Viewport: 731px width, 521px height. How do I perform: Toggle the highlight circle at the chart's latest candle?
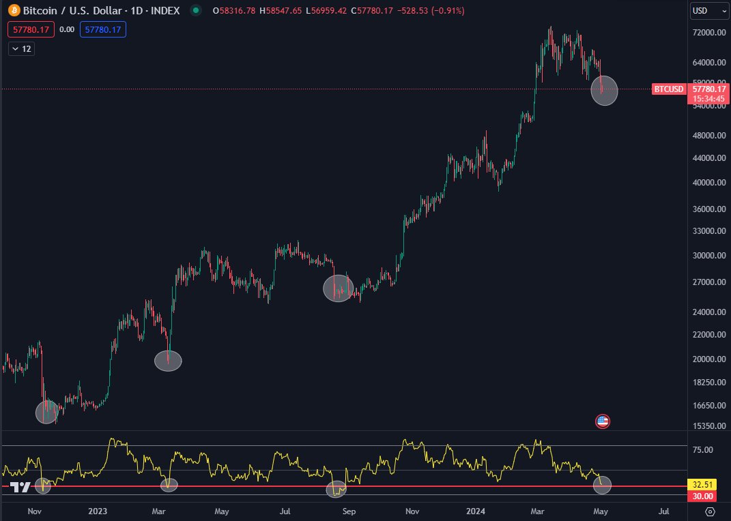pyautogui.click(x=604, y=91)
